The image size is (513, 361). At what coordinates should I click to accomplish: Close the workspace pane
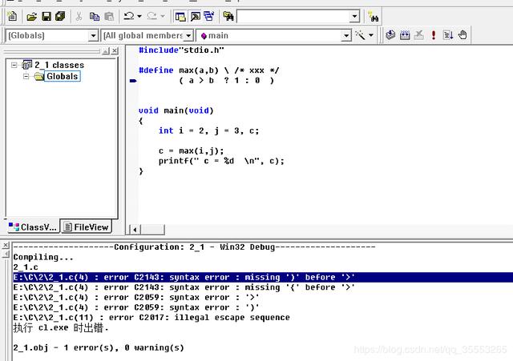coord(115,51)
